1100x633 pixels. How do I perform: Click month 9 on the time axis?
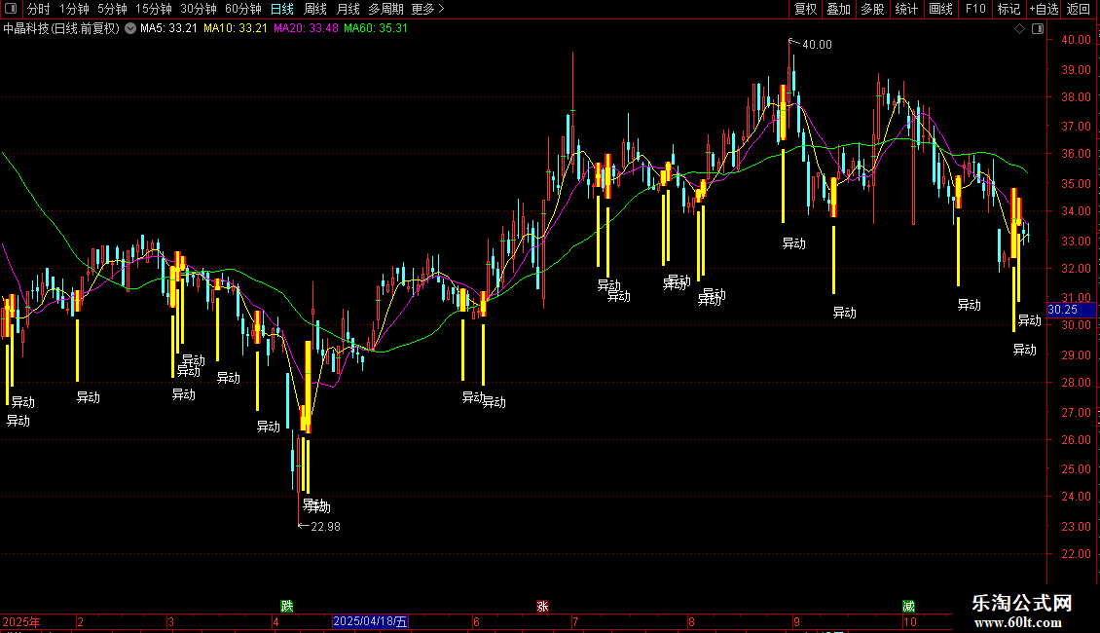(796, 622)
